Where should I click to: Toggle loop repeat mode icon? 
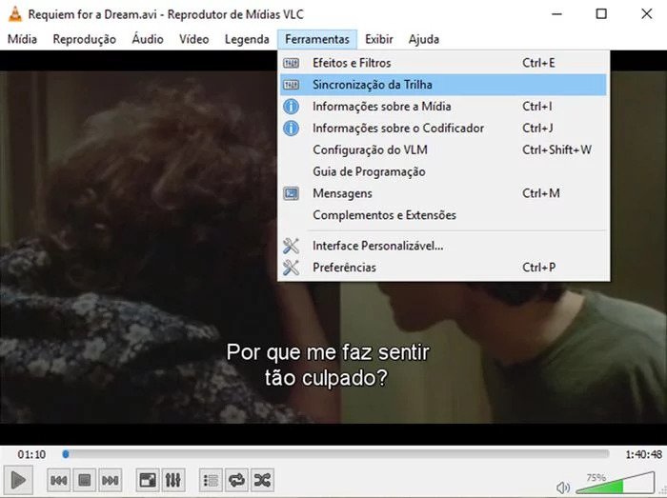236,481
